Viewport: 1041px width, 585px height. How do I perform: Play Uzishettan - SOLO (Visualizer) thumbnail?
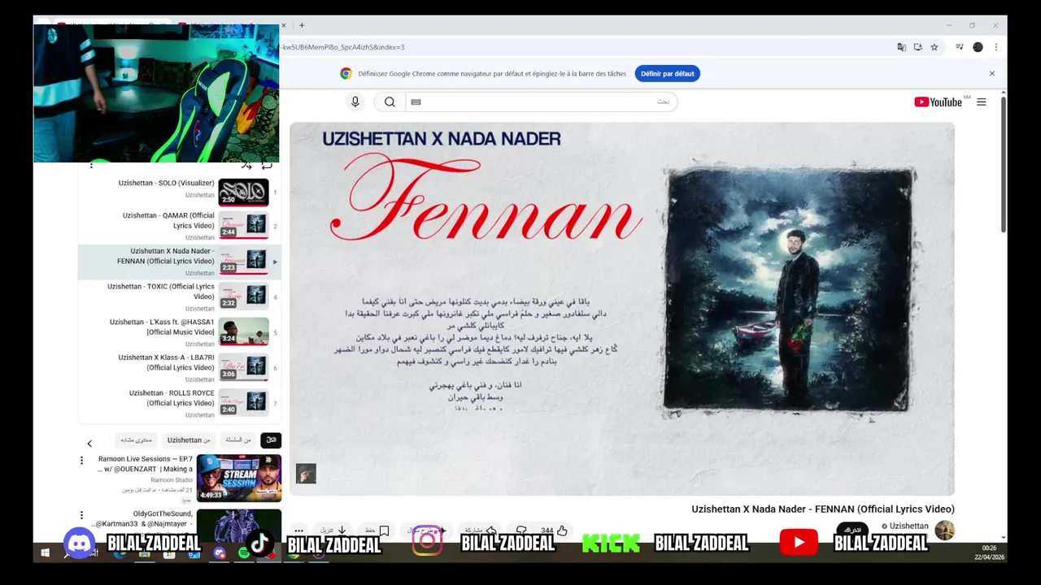pyautogui.click(x=243, y=192)
